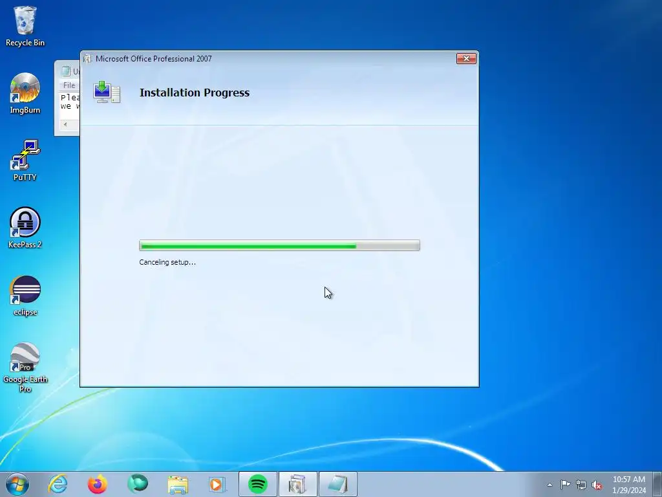Close the Microsoft Office Professional 2007 window
The image size is (662, 497).
(467, 58)
